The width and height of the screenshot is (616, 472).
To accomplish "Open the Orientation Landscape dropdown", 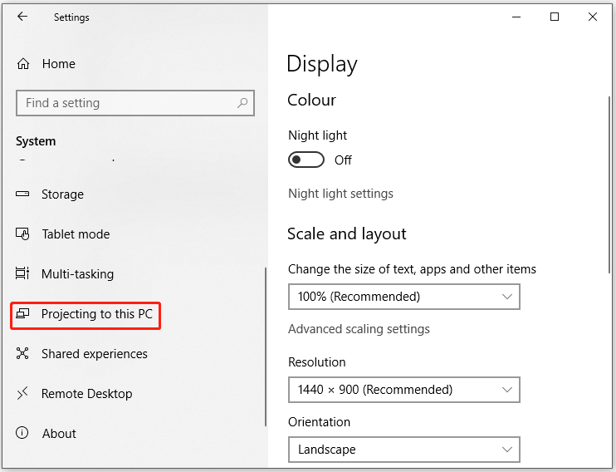I will click(403, 450).
